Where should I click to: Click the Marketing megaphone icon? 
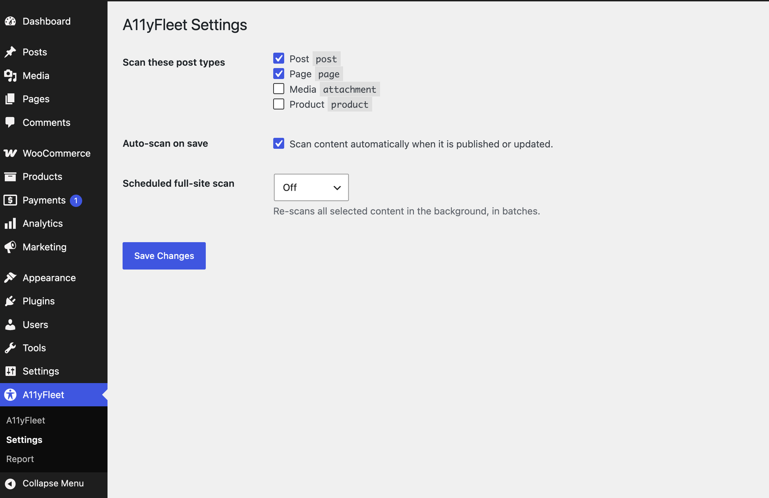pos(10,247)
